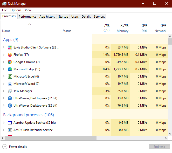The height and width of the screenshot is (153, 172).
Task: Open the Options menu
Action: point(16,10)
